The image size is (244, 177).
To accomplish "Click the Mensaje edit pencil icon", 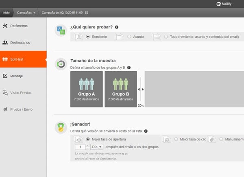I will click(x=5, y=76).
